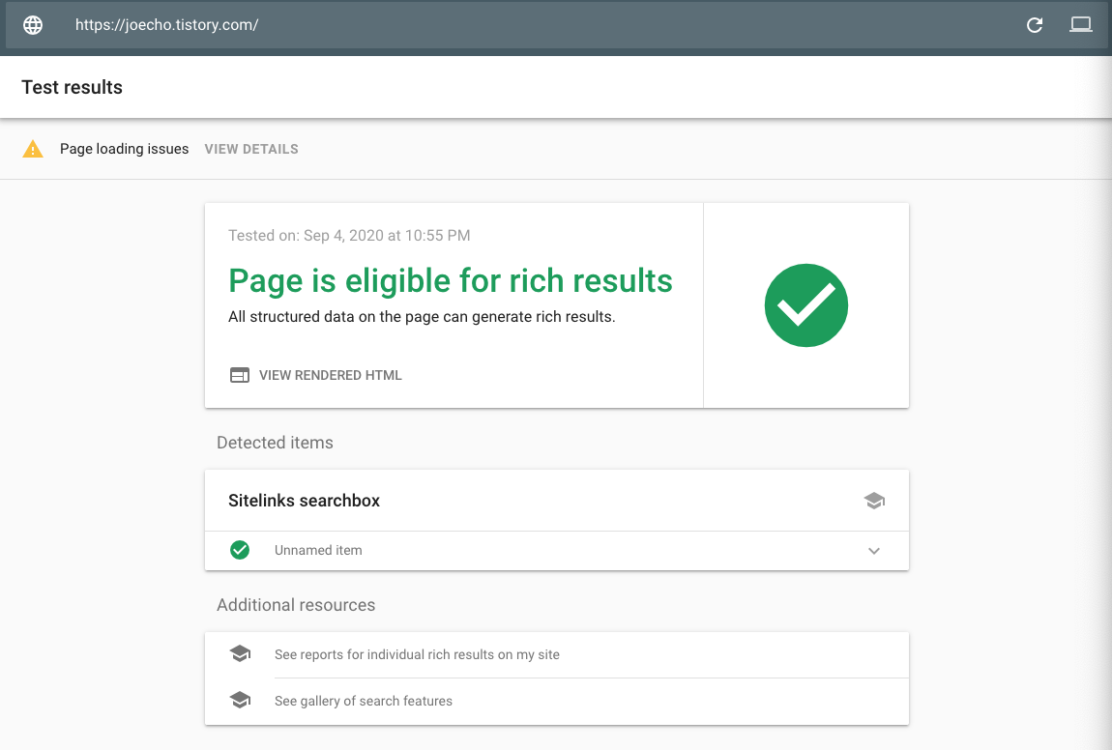1112x750 pixels.
Task: Click 'All structured data on the page' text
Action: pyautogui.click(x=422, y=317)
